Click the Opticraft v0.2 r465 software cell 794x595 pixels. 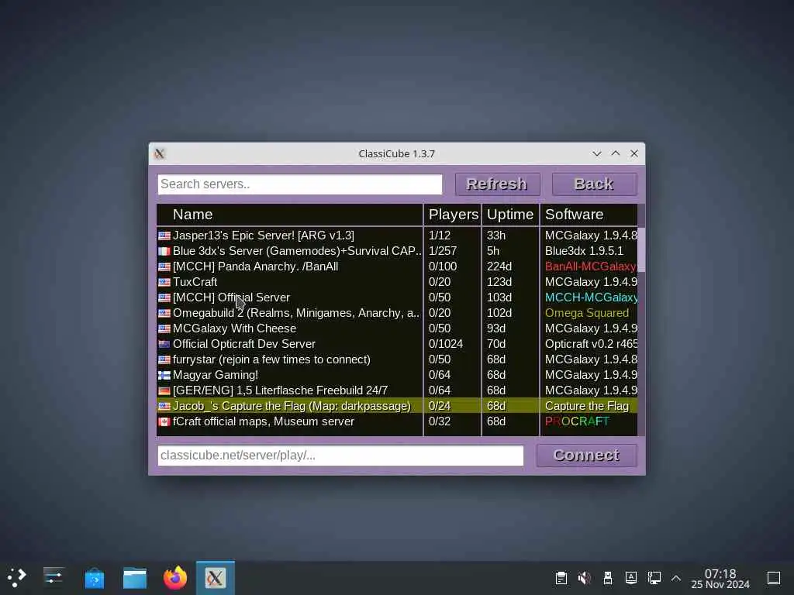coord(591,344)
